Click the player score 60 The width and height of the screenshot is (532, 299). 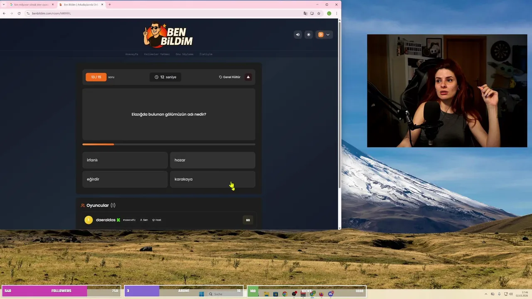coord(248,220)
